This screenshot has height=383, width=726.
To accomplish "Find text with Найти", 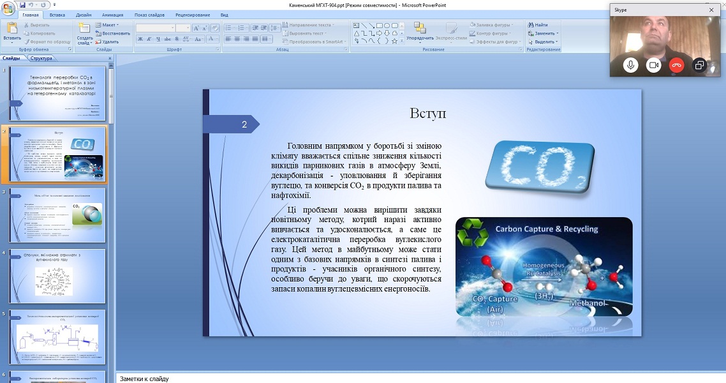I will (x=538, y=25).
